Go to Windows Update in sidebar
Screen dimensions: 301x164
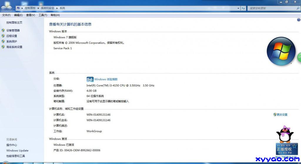tap(17, 151)
